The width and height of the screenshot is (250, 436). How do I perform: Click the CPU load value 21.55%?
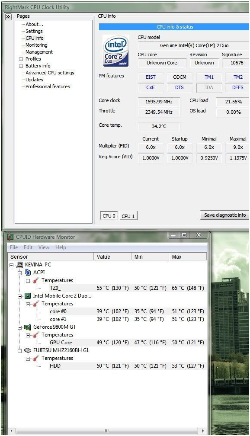233,102
